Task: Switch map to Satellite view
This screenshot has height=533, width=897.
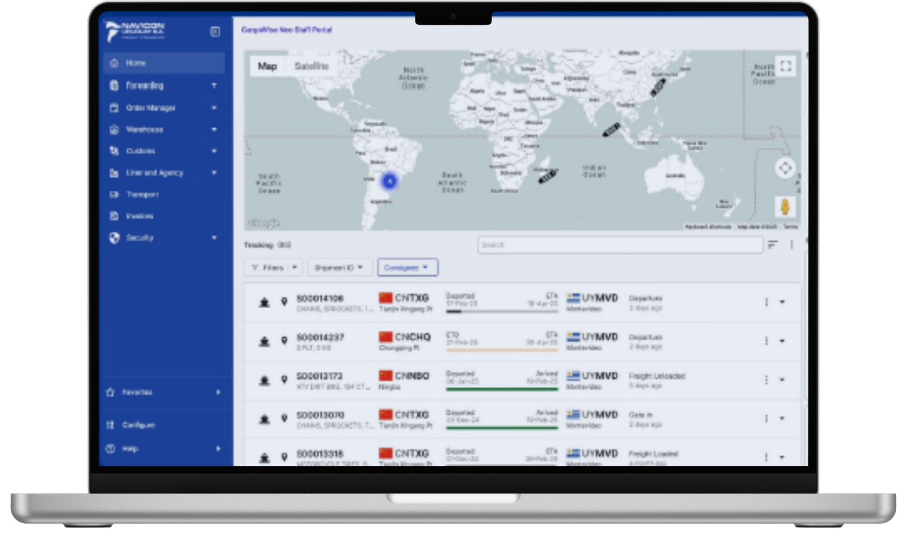Action: coord(311,66)
